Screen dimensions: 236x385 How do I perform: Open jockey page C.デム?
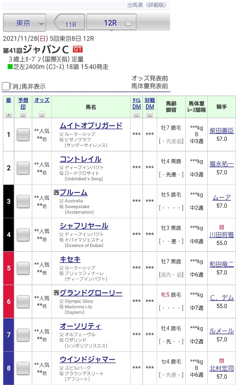[222, 298]
